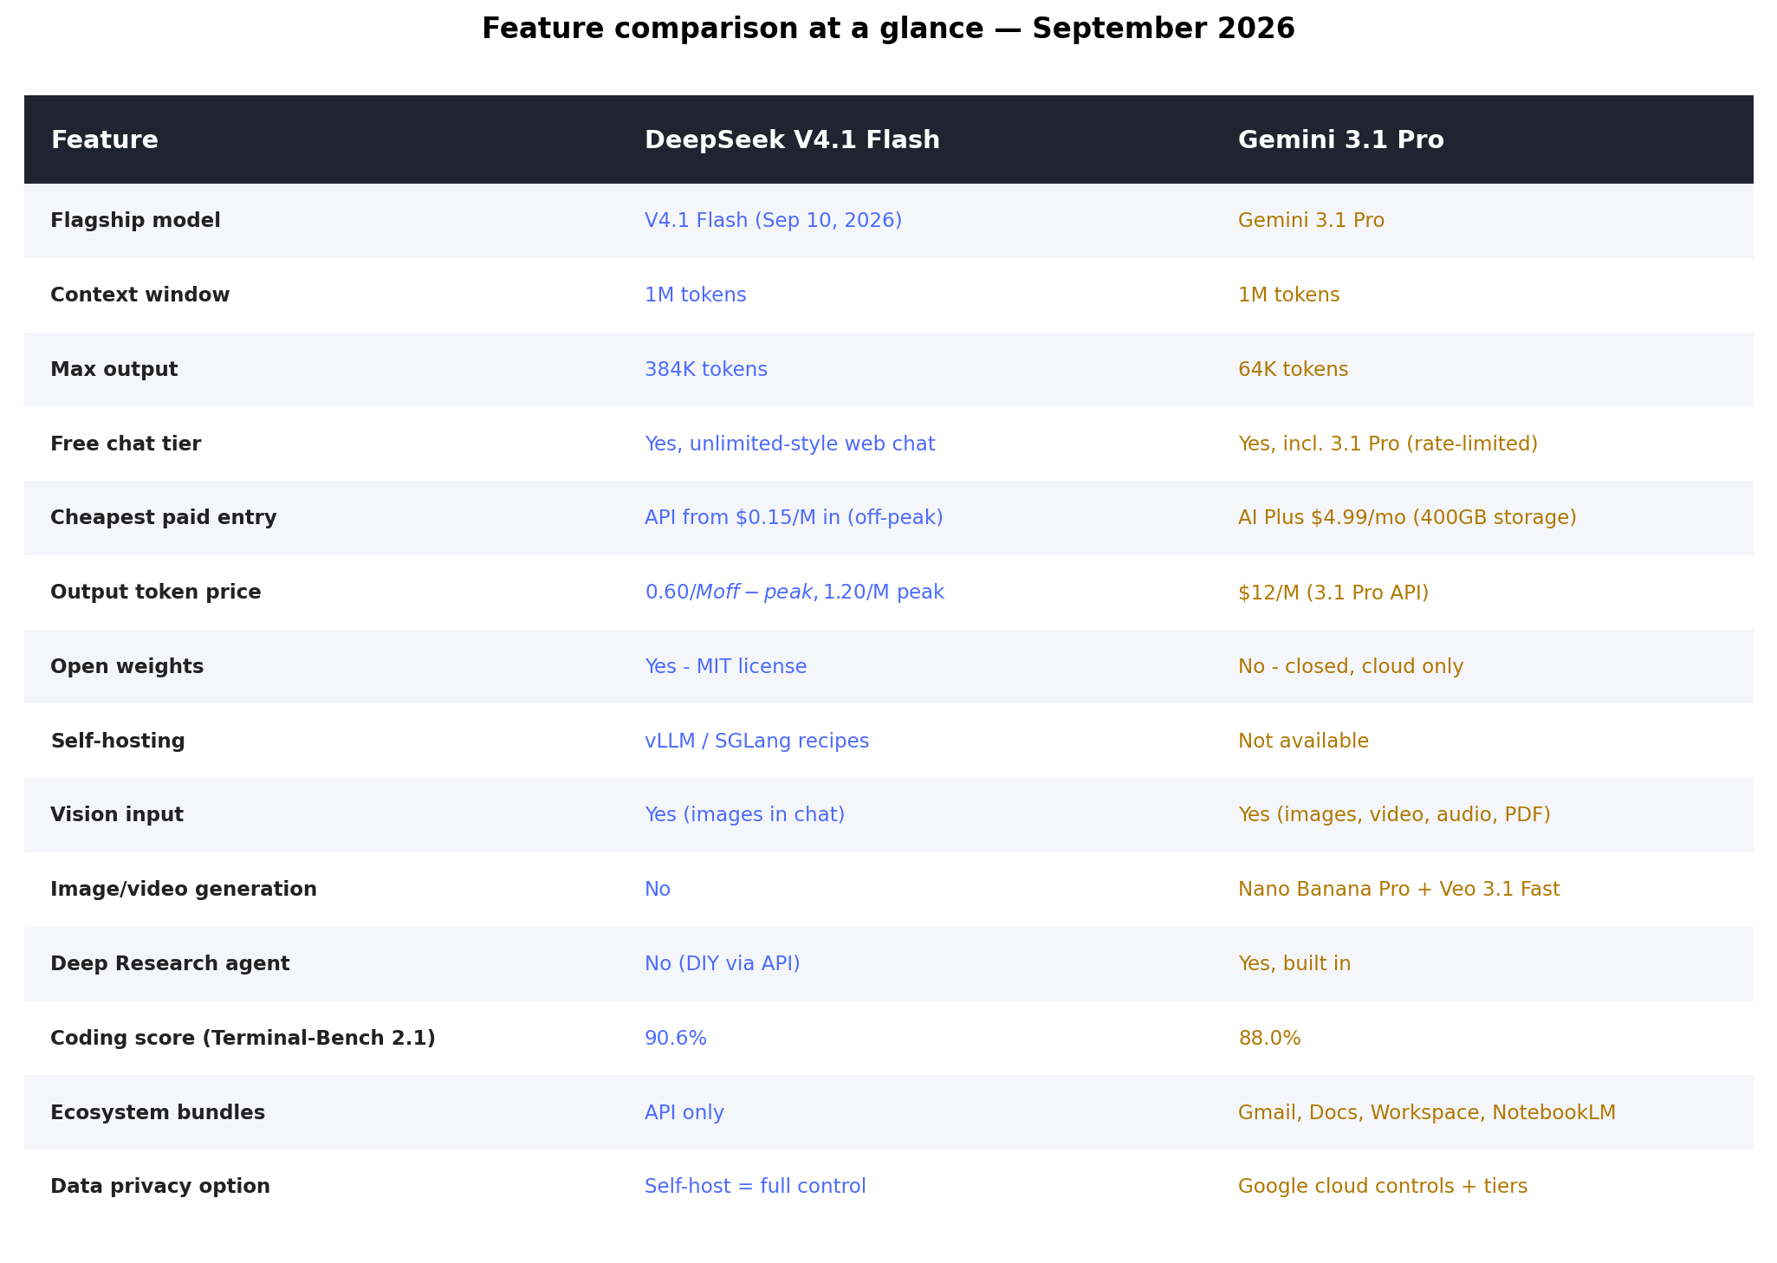1777x1263 pixels.
Task: Click the '64K tokens' cell
Action: (1293, 370)
